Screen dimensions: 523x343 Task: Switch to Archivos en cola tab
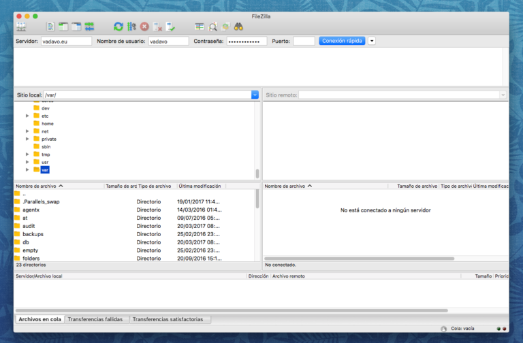(x=39, y=319)
